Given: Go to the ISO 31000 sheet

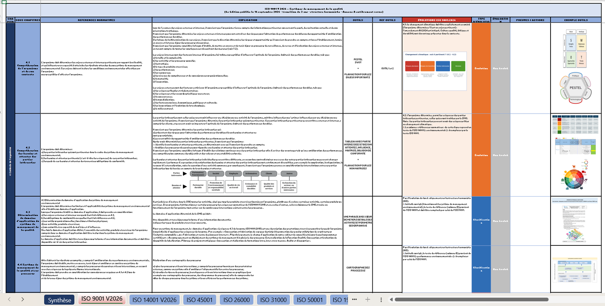Looking at the screenshot, I should point(273,300).
